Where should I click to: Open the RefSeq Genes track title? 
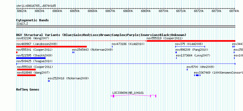28,89
